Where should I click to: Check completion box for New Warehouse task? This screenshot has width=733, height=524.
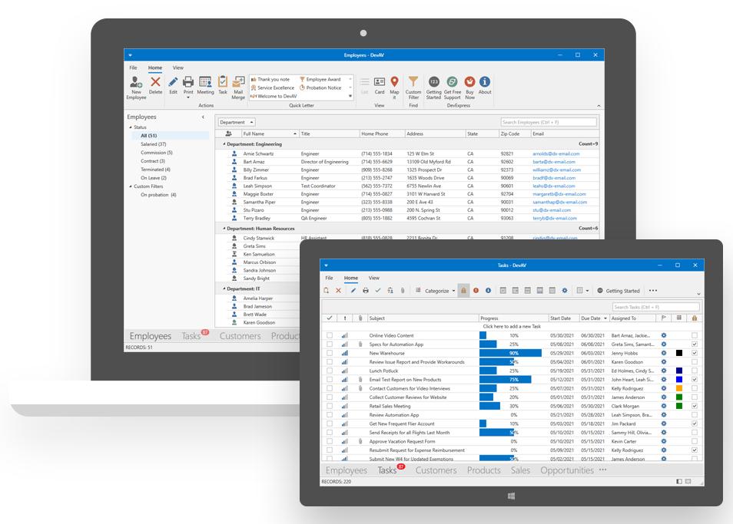coord(330,353)
